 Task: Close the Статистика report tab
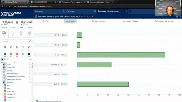[x=95, y=11]
